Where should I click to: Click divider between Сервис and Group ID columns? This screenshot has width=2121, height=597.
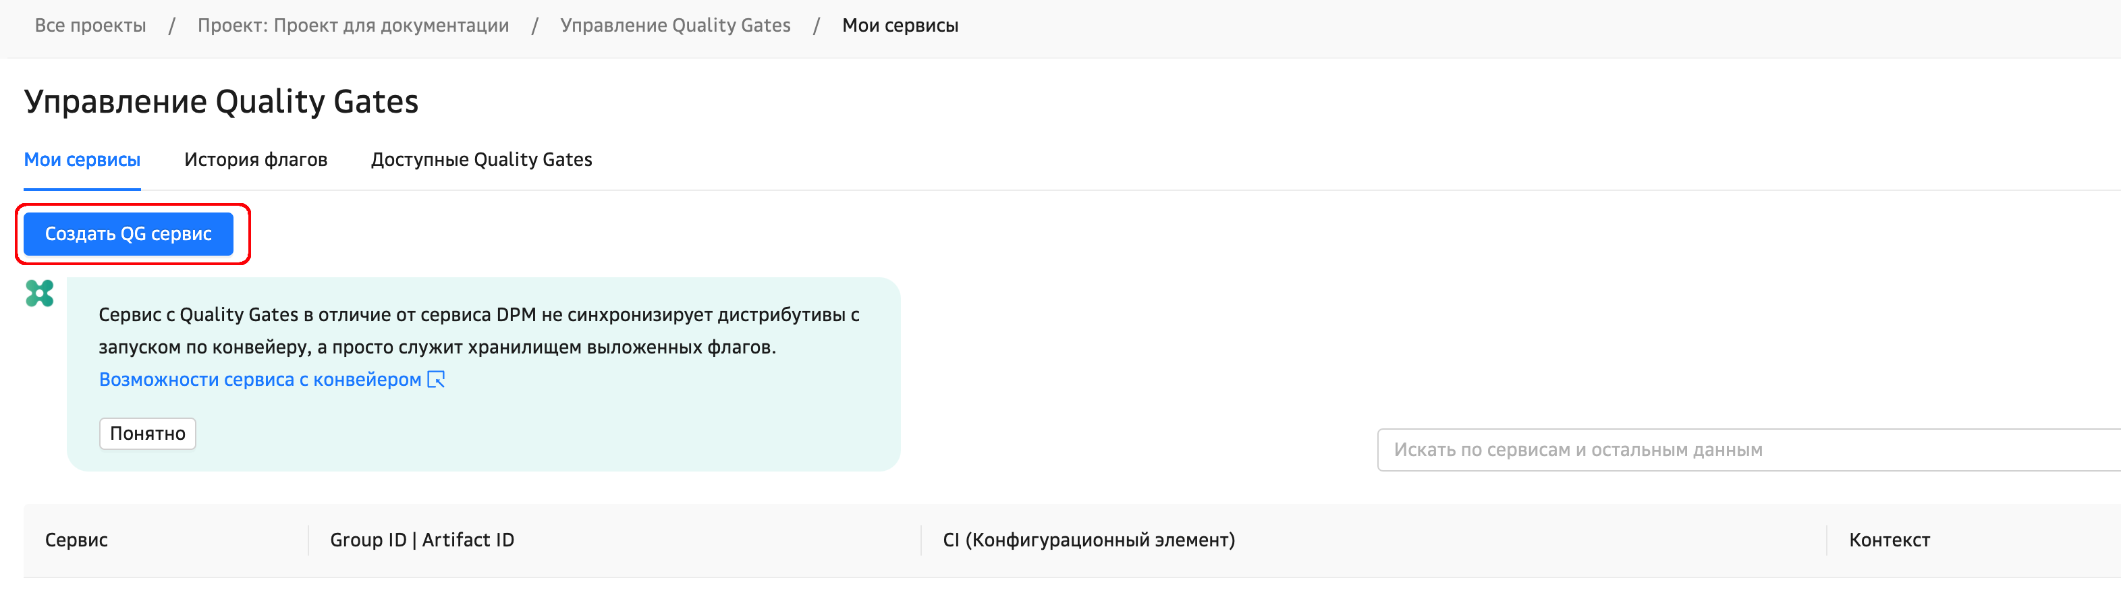click(x=309, y=540)
